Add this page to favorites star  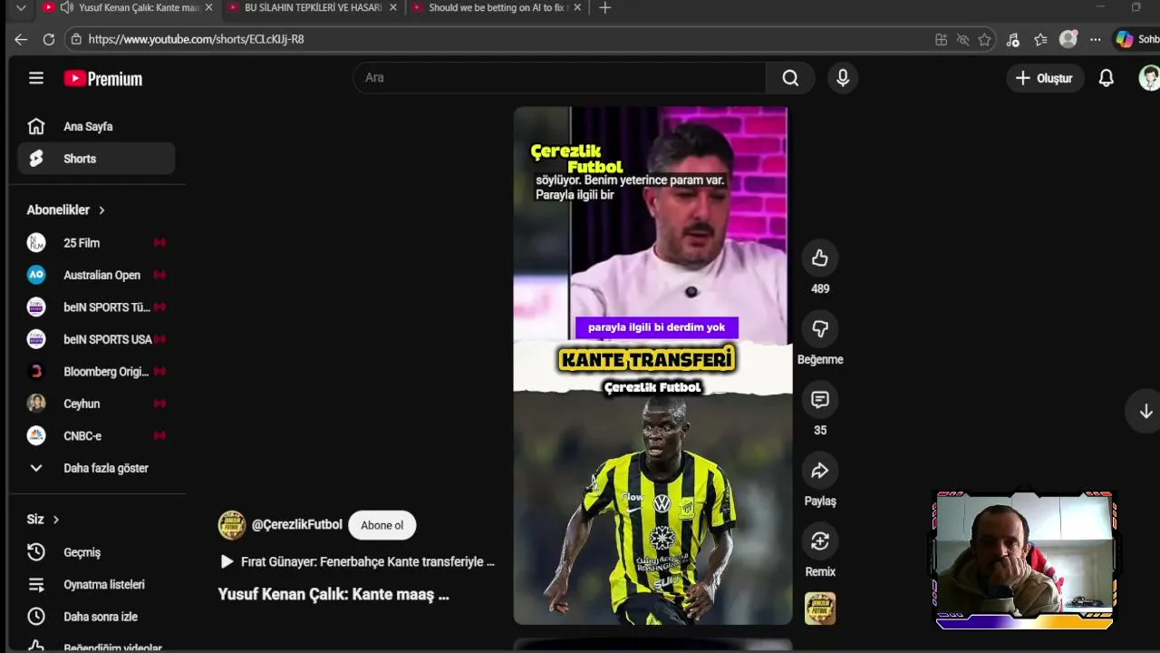[984, 40]
